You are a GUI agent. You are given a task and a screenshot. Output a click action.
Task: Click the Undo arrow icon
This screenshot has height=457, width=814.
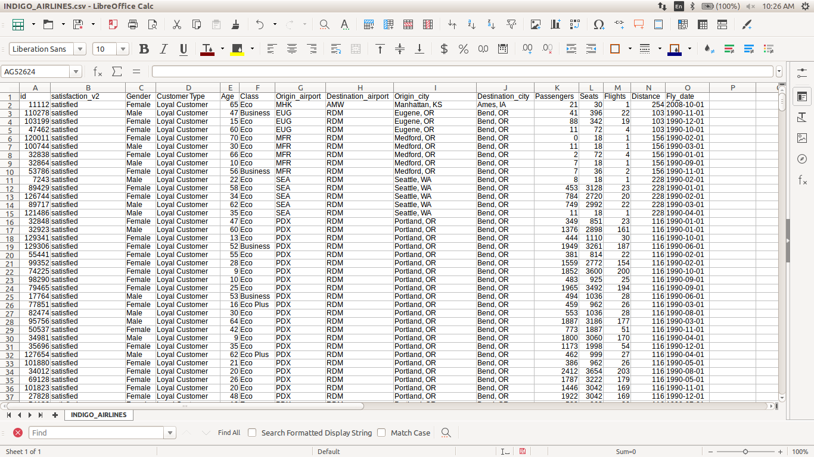point(260,24)
